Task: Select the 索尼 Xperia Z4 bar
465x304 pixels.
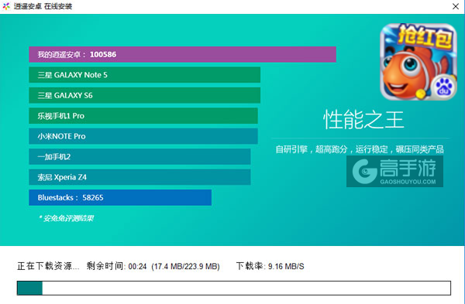Action: pyautogui.click(x=139, y=177)
